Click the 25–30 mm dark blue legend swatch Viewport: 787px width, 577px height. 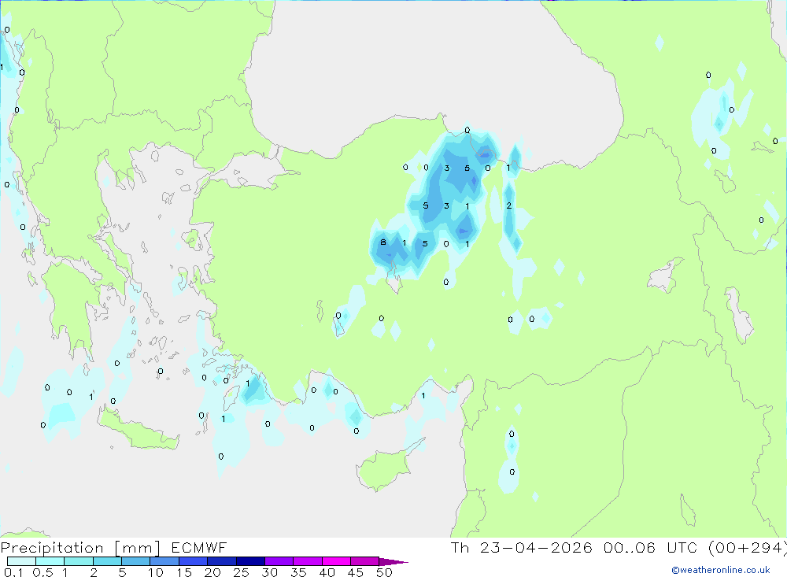[x=250, y=561]
